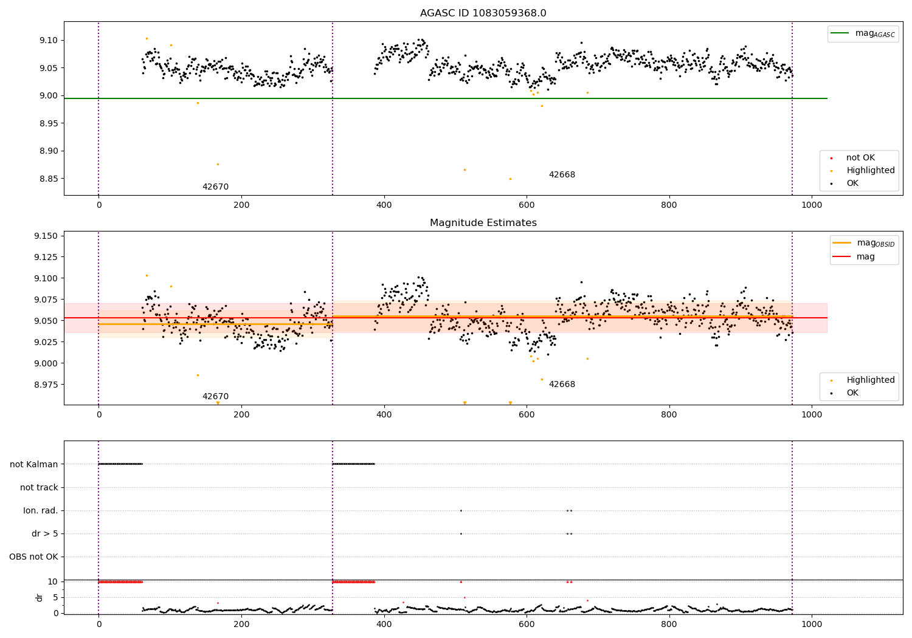
Task: Click the '8.975' y-axis tick label
Action: (x=46, y=385)
